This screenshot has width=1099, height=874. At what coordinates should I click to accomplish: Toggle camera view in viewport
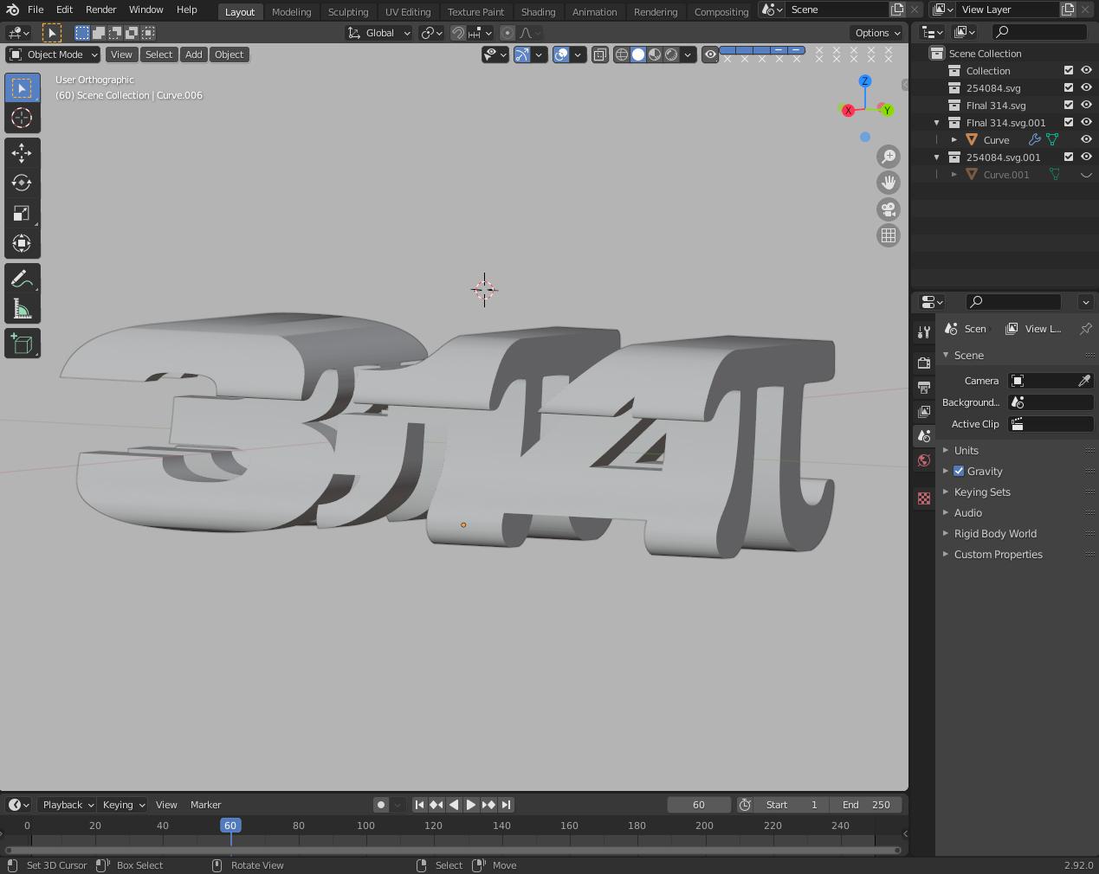click(x=888, y=209)
